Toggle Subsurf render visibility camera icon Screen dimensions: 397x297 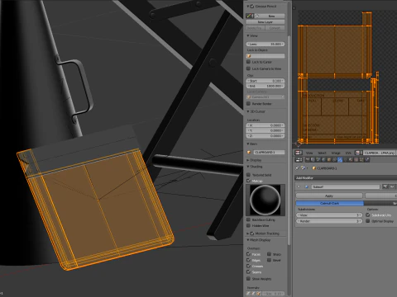(x=385, y=186)
